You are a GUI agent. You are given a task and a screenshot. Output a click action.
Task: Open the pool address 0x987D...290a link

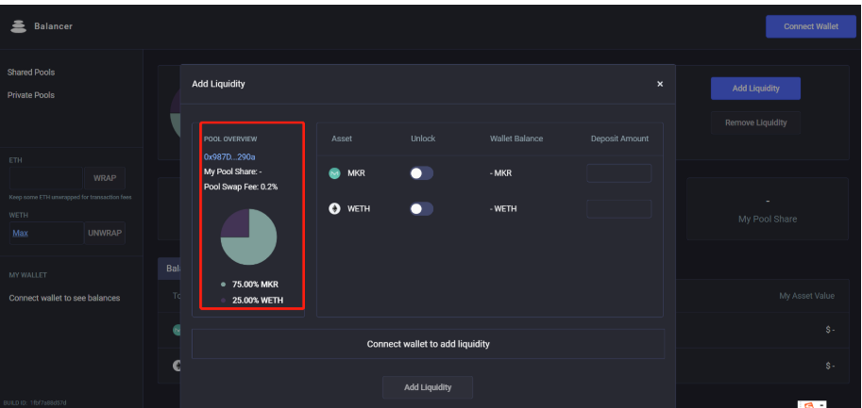coord(229,156)
